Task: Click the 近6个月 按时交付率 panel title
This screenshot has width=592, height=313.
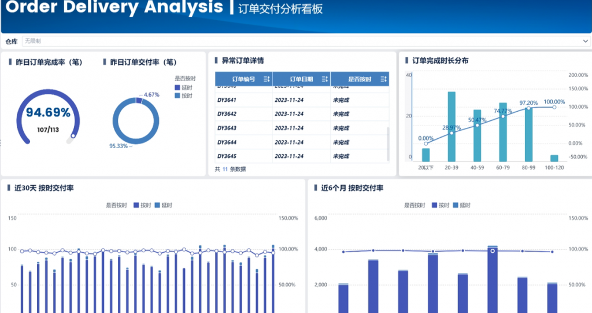Action: pyautogui.click(x=352, y=188)
